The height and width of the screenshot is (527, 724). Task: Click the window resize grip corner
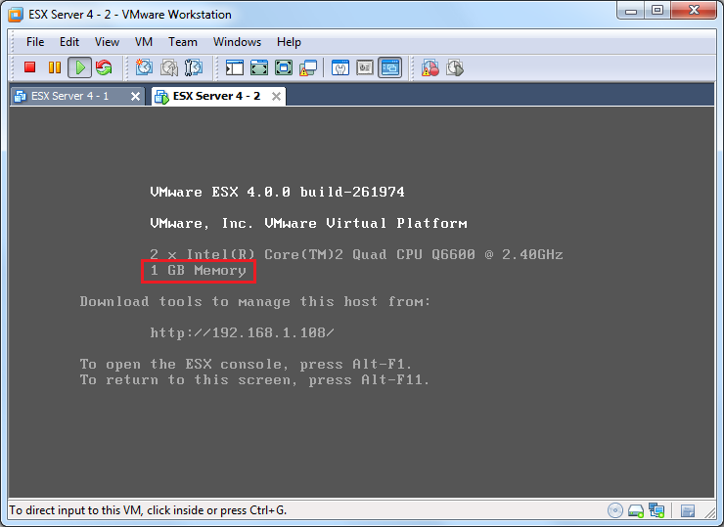710,512
